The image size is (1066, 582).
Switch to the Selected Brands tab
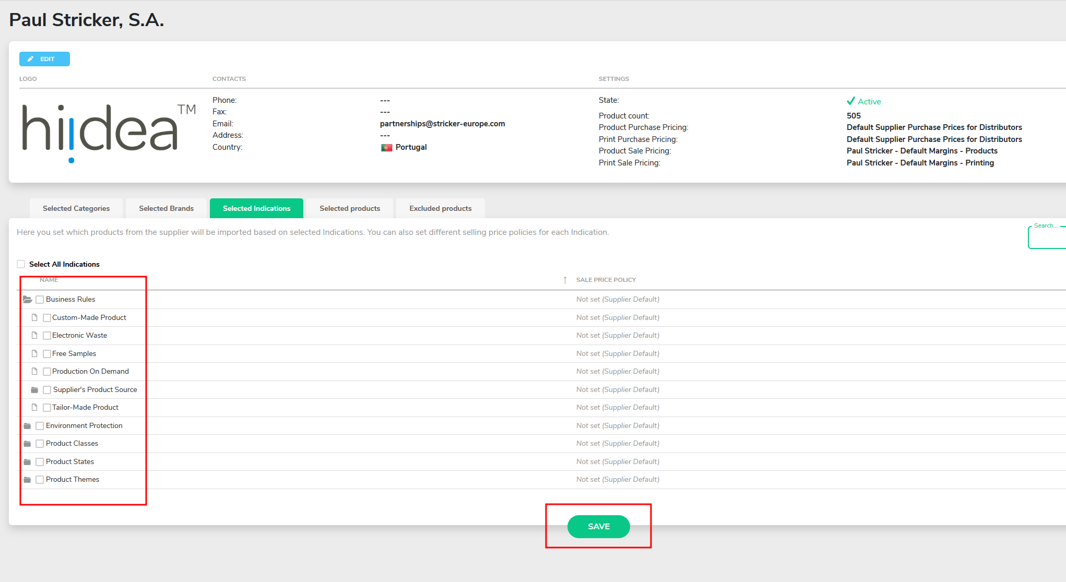pos(166,208)
